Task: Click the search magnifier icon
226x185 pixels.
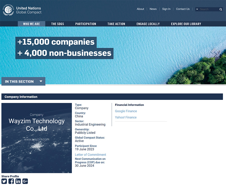Action: (221, 9)
